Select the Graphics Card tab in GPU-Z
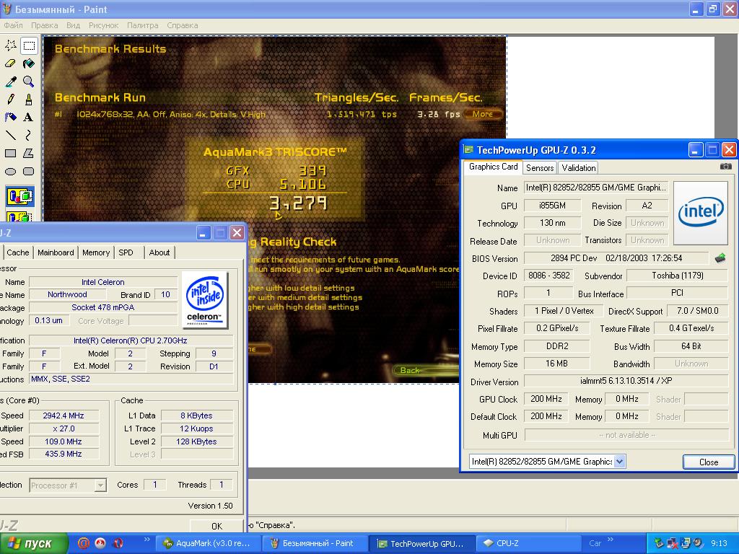This screenshot has width=739, height=554. (493, 167)
